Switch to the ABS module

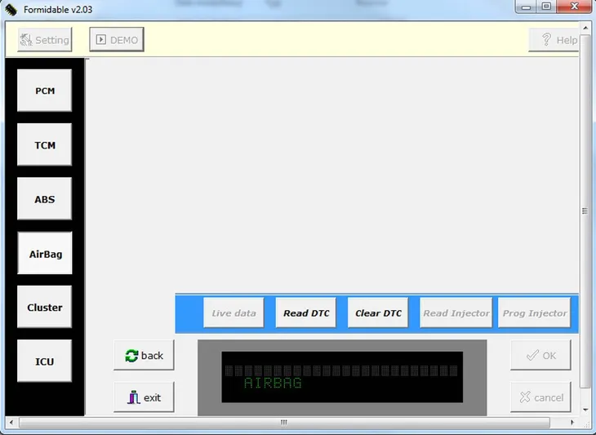tap(45, 199)
